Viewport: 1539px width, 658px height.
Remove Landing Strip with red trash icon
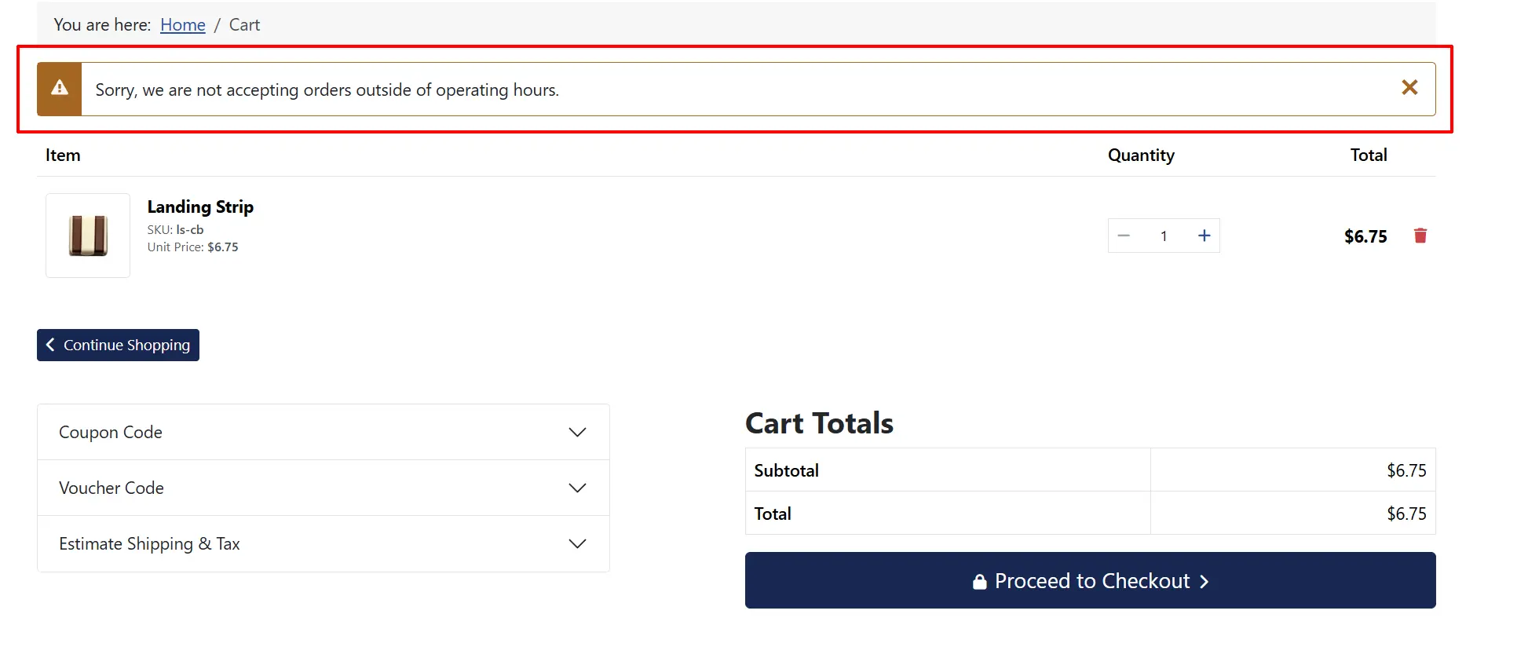pos(1420,236)
